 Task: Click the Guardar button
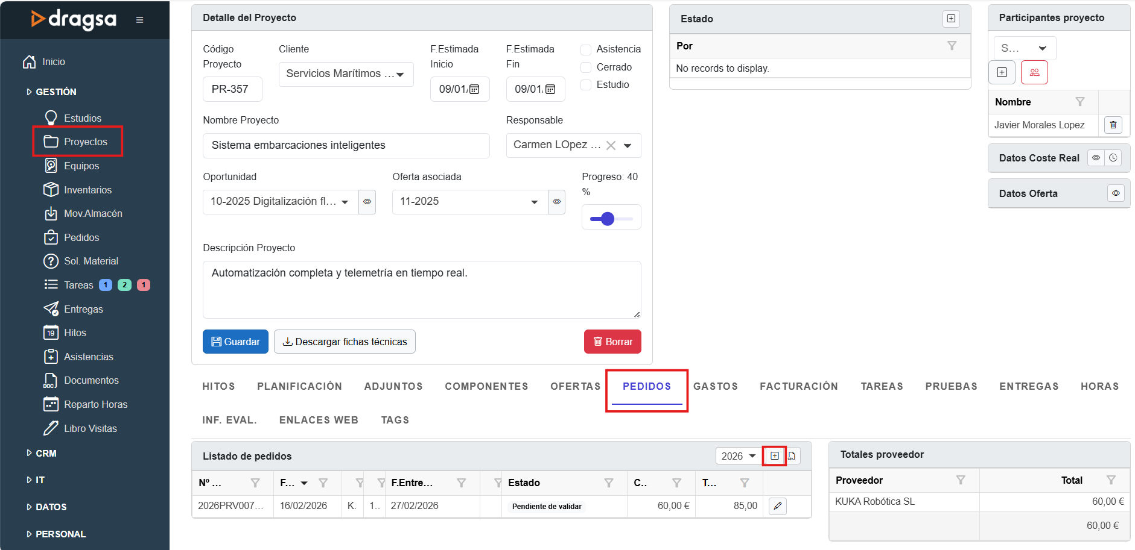(x=235, y=342)
